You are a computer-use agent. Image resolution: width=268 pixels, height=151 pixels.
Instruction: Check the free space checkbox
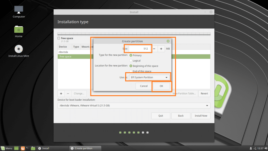pyautogui.click(x=59, y=38)
